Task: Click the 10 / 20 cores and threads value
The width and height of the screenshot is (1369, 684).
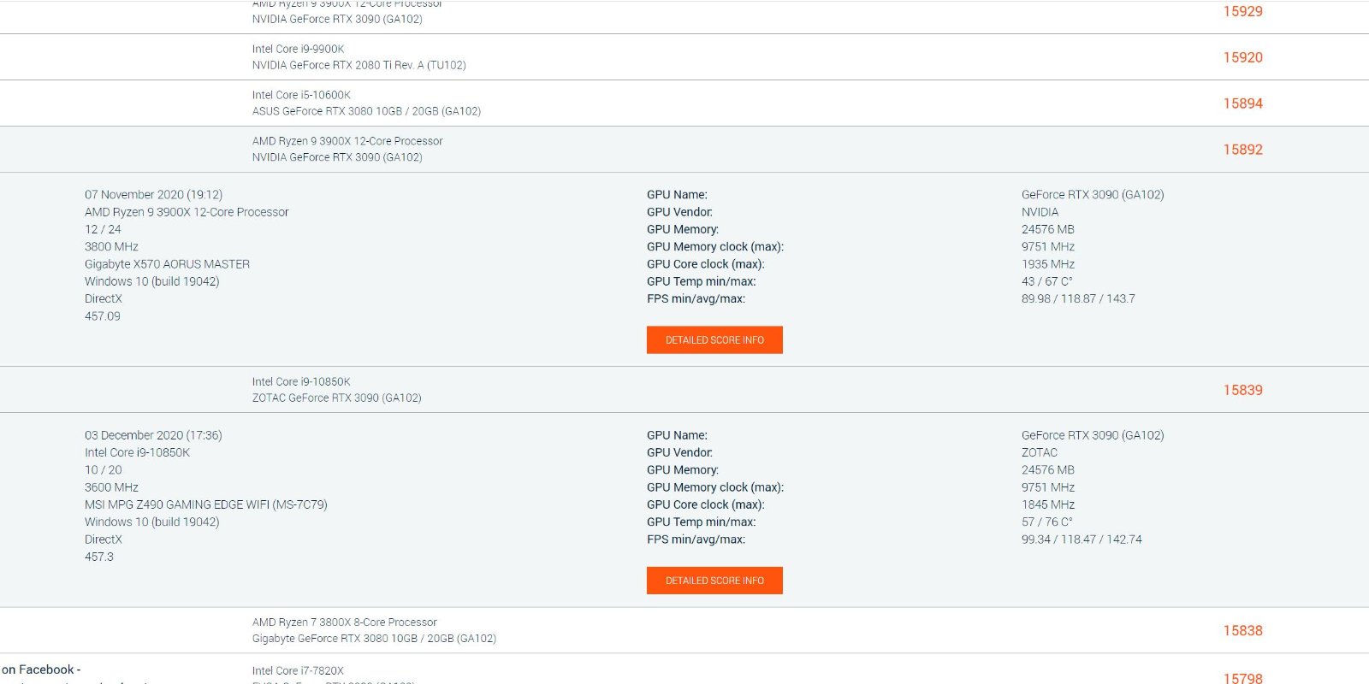Action: pos(103,470)
